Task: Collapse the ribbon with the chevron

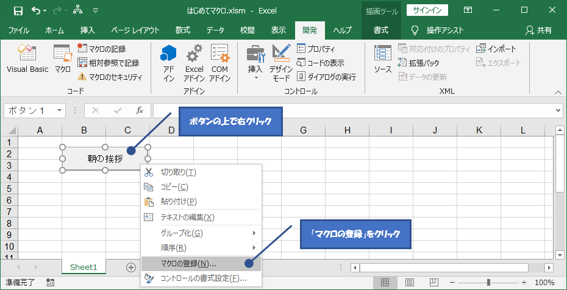Action: (558, 93)
